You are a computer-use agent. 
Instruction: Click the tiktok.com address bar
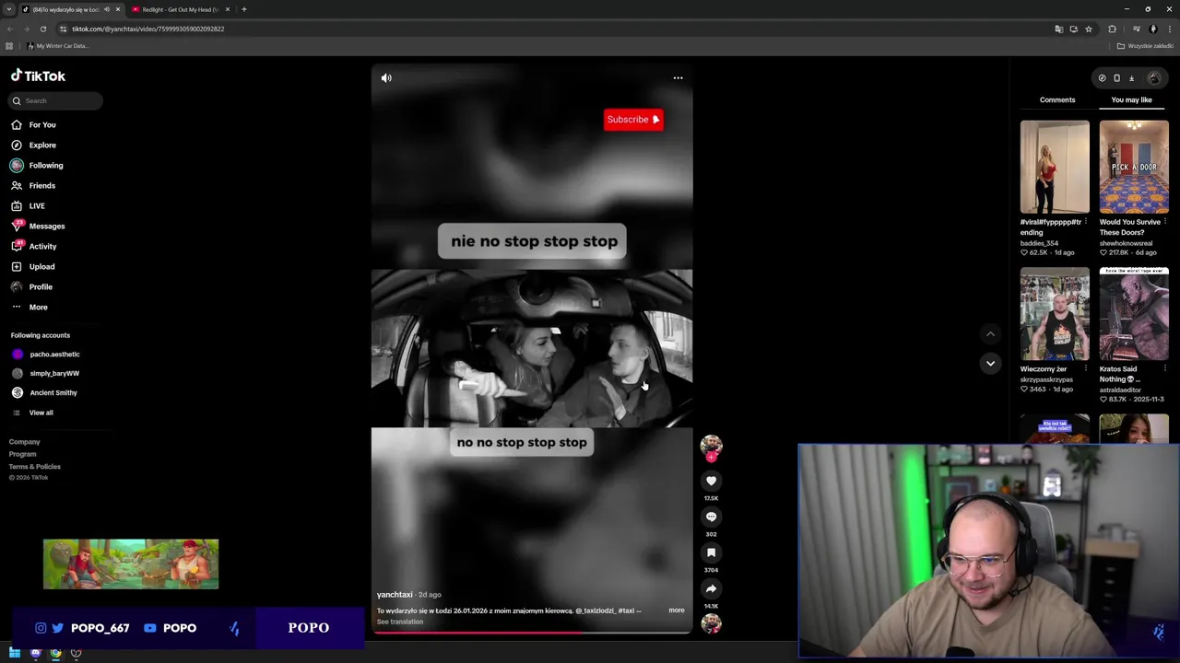point(553,29)
